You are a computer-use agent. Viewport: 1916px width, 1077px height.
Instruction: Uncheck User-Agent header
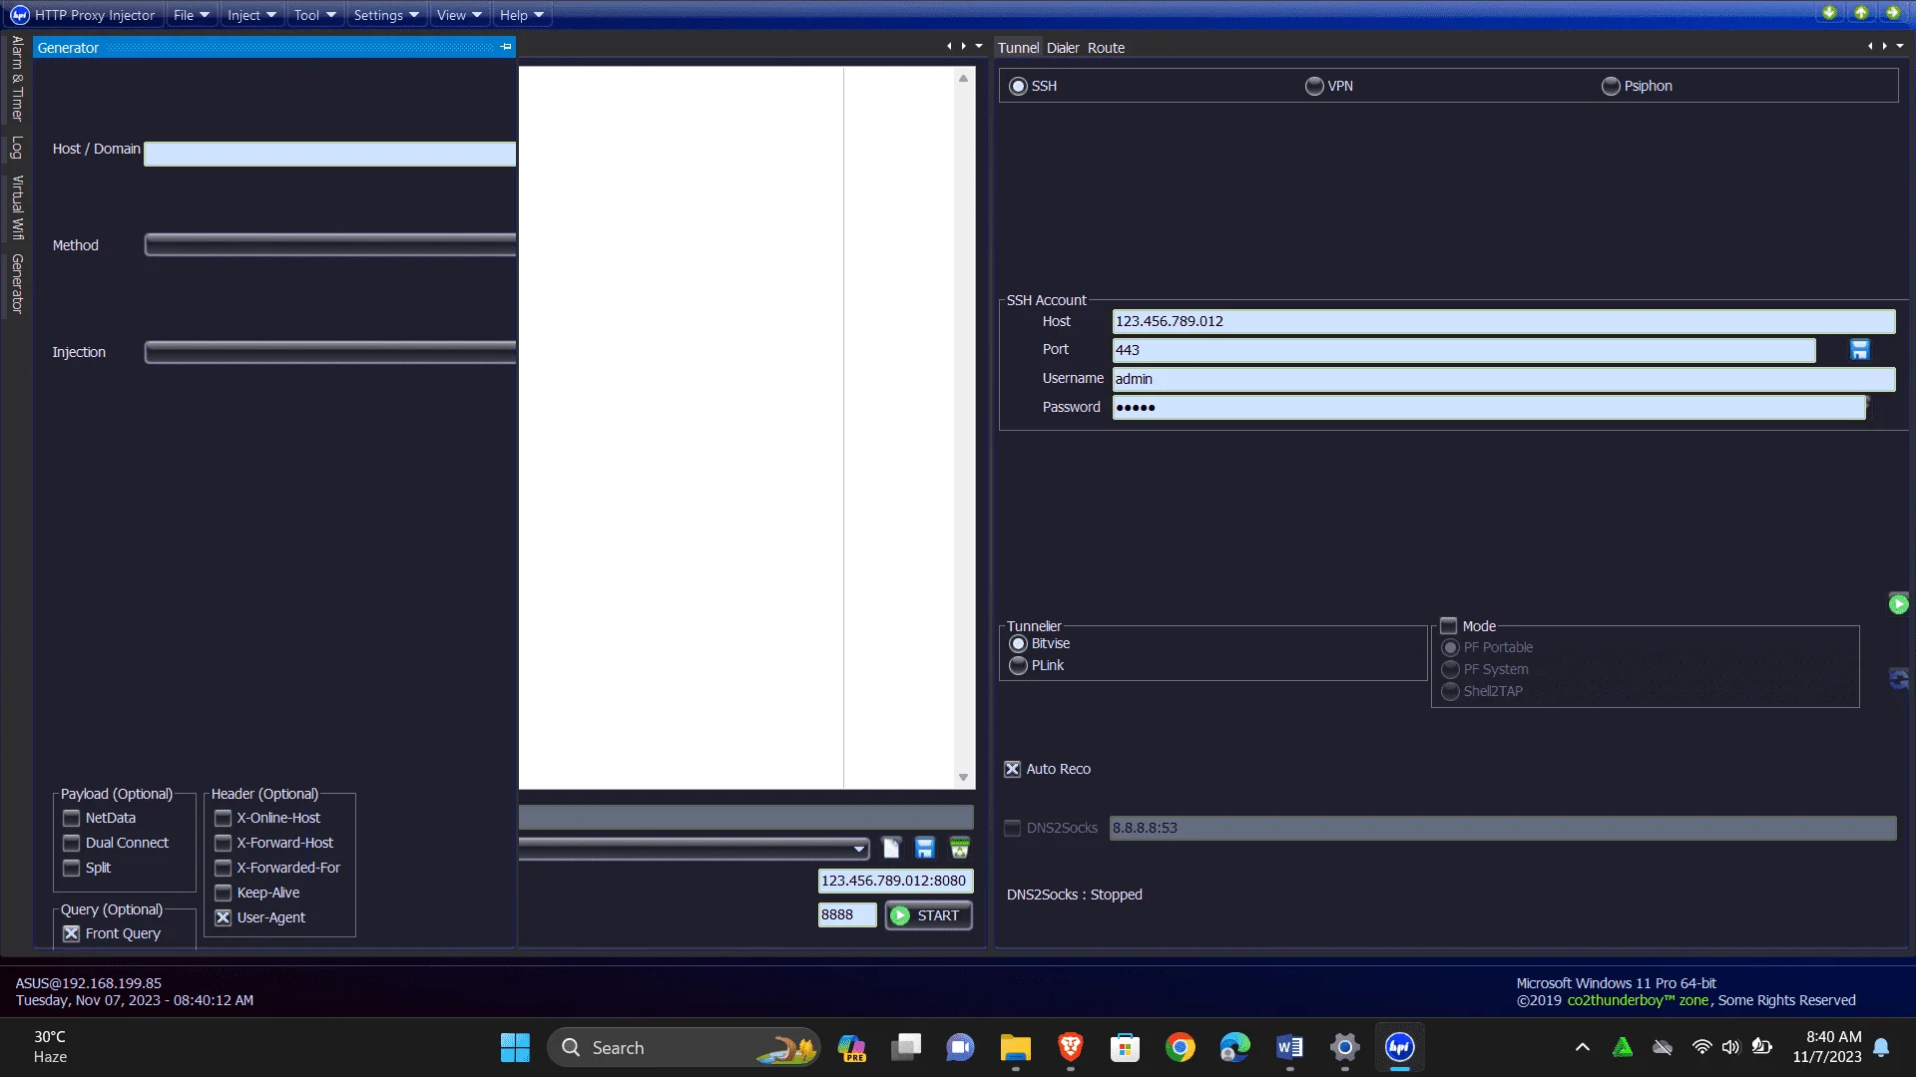click(x=223, y=917)
